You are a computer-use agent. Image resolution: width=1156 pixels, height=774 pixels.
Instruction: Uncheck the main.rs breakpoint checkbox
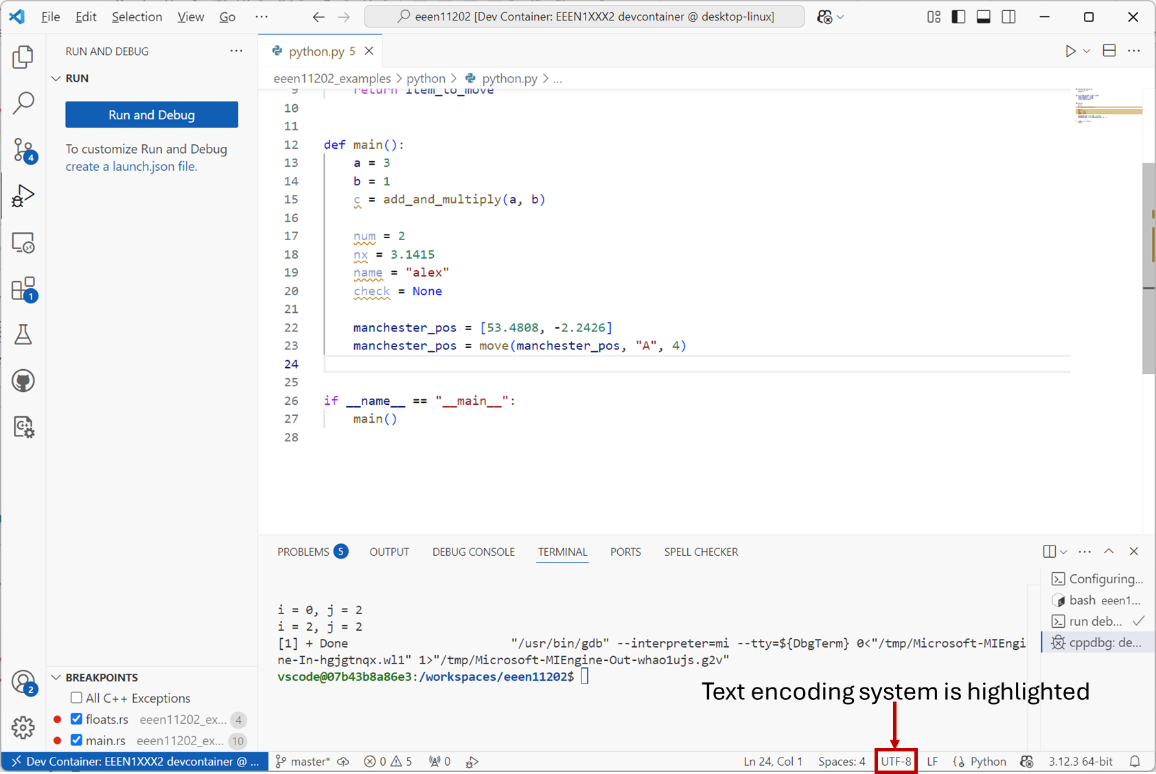[76, 740]
